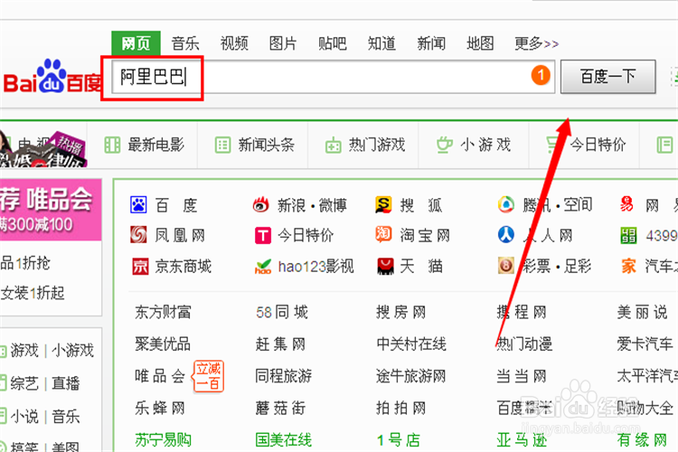
Task: Click the Sohu S icon
Action: (383, 204)
